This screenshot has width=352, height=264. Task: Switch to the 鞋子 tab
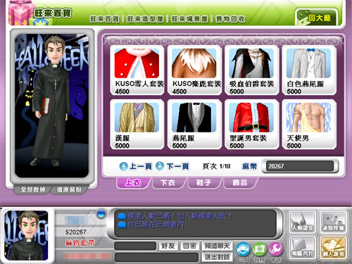point(203,183)
